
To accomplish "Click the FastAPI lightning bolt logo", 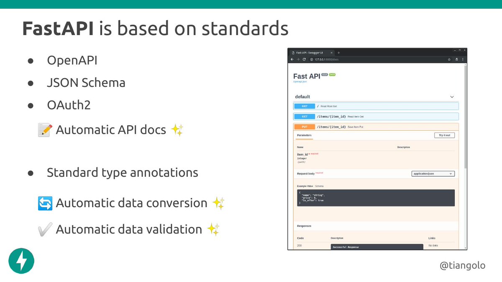I will click(21, 261).
